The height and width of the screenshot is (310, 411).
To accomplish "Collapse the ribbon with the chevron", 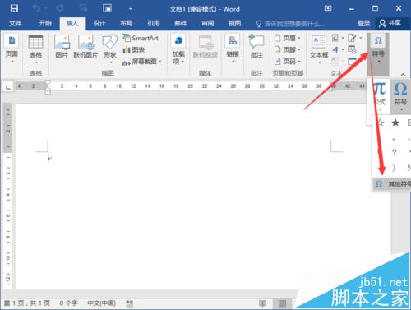I will (403, 75).
